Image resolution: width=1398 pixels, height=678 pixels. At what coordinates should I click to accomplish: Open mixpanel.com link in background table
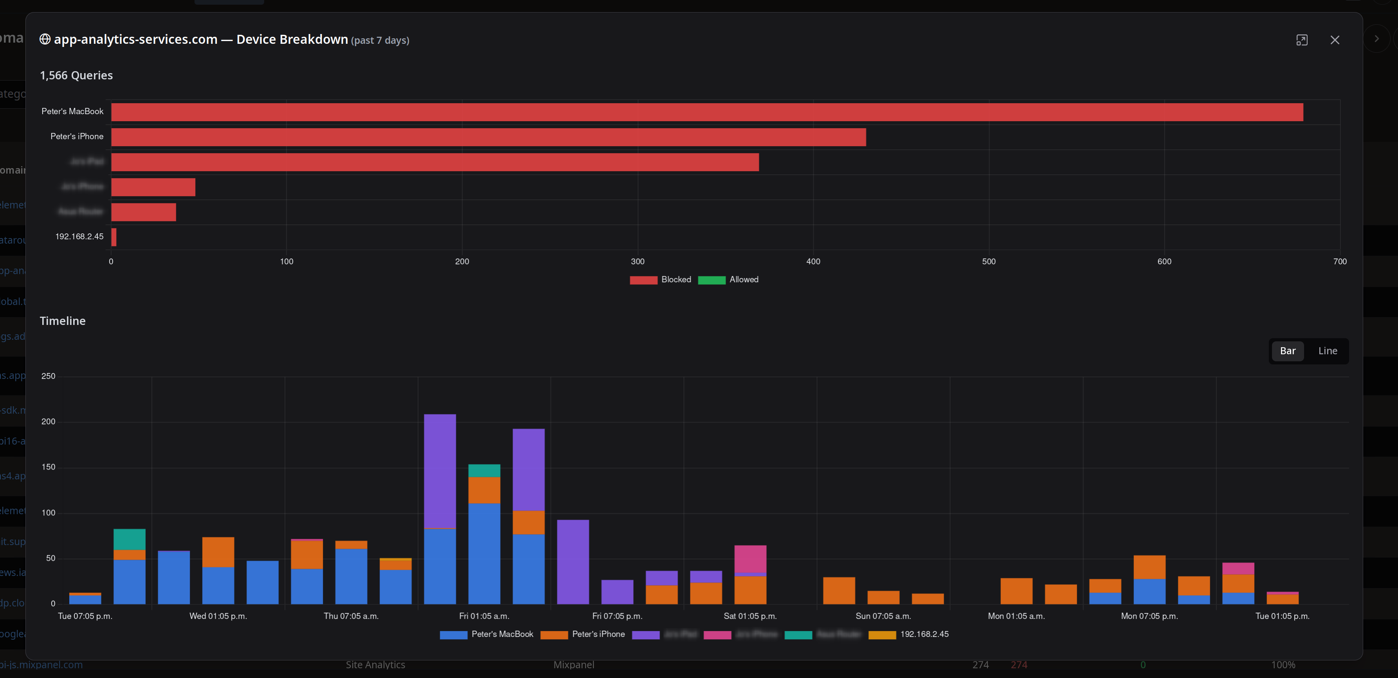point(41,665)
